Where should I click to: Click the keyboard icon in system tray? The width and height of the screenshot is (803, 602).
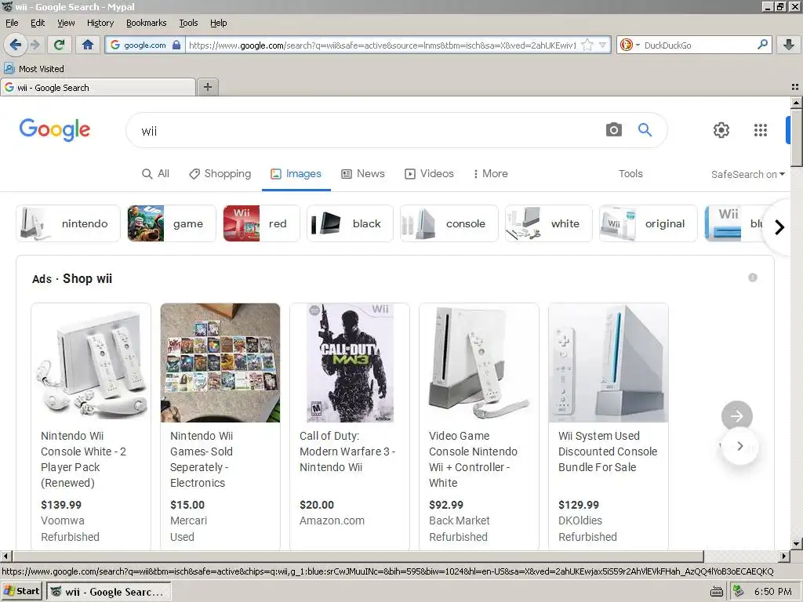click(717, 593)
